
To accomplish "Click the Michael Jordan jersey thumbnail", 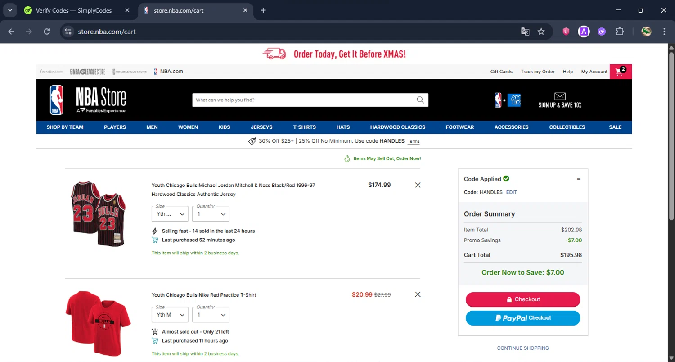I will (99, 213).
